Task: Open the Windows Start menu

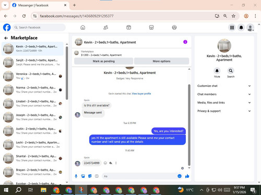Action: click(x=6, y=190)
